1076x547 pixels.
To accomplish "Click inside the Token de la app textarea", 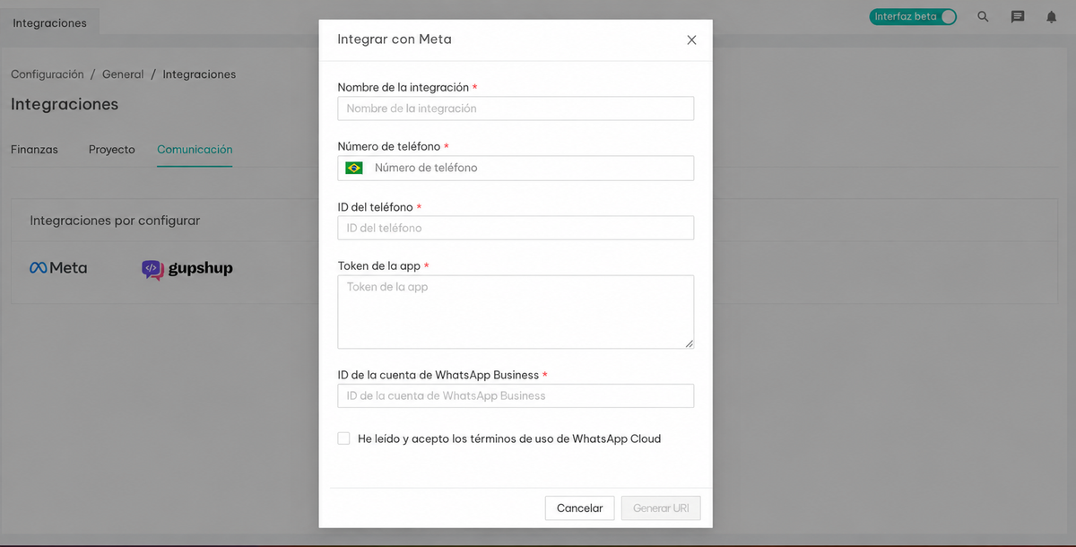I will pyautogui.click(x=516, y=311).
